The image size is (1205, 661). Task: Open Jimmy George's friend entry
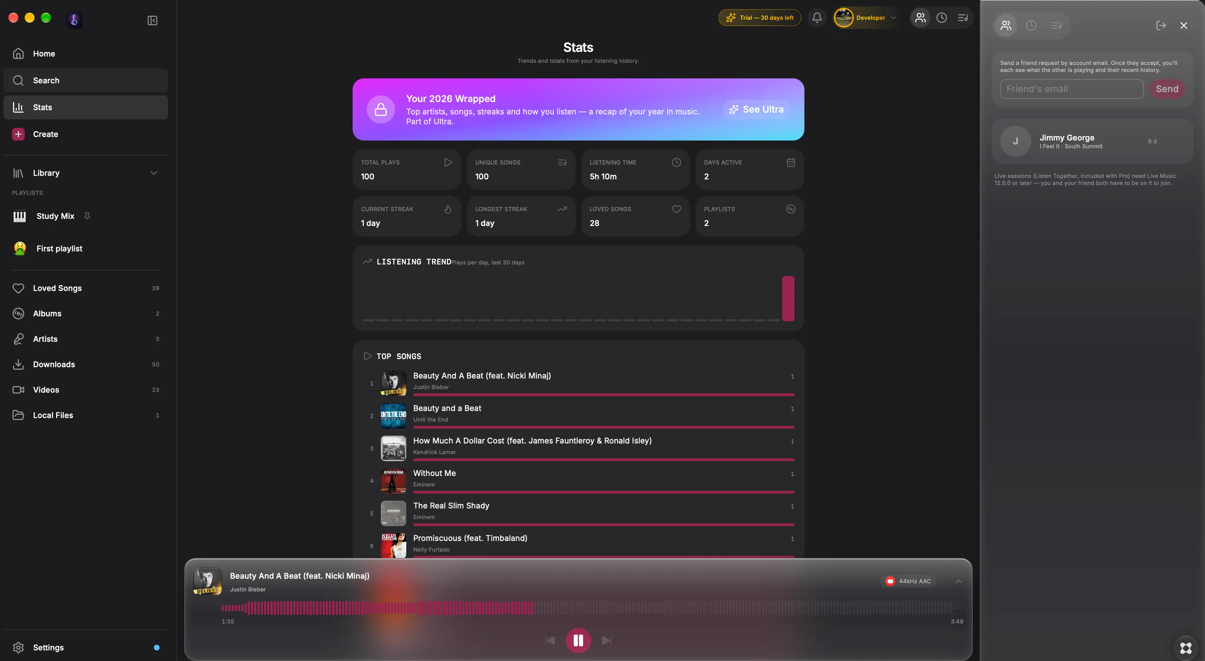click(x=1092, y=141)
